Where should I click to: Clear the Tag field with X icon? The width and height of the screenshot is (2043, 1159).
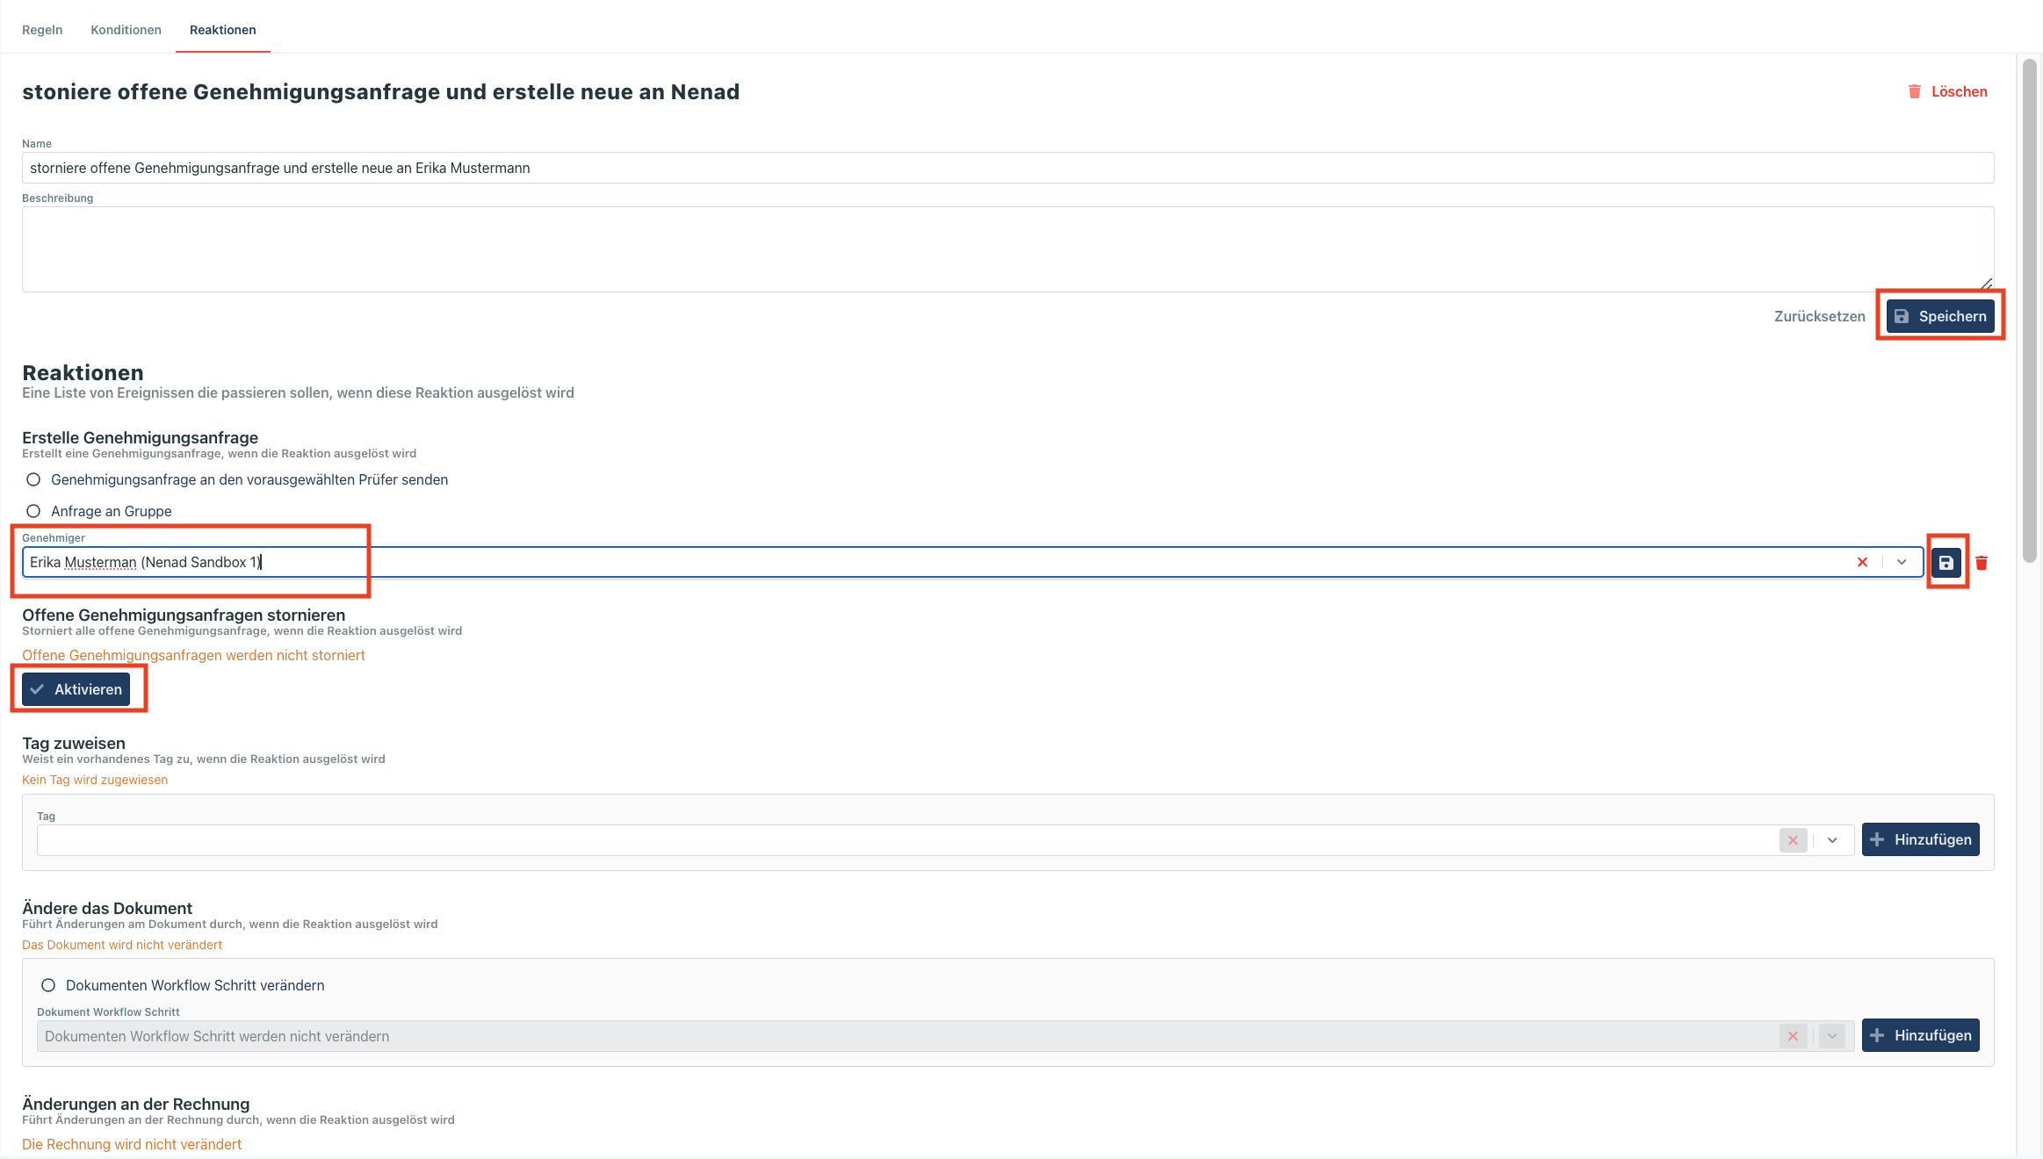click(1793, 840)
